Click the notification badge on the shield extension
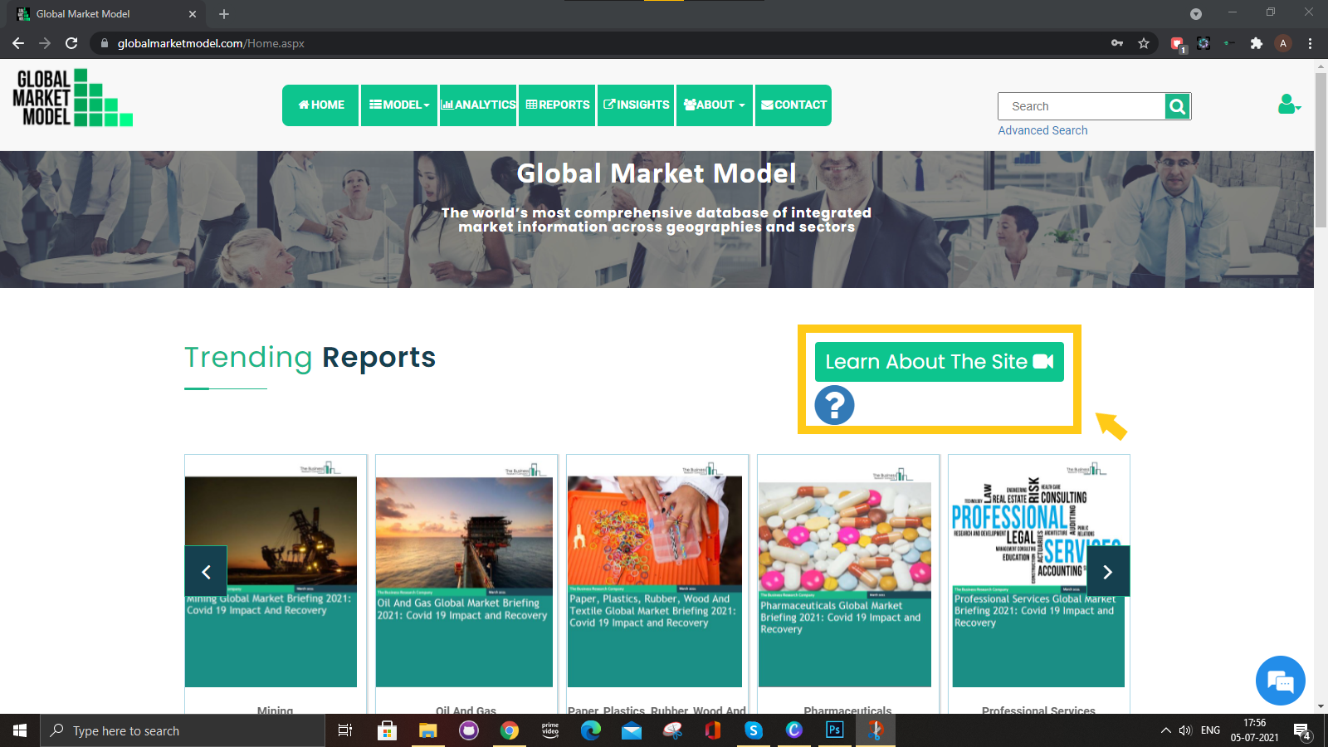Image resolution: width=1328 pixels, height=747 pixels. (1182, 48)
